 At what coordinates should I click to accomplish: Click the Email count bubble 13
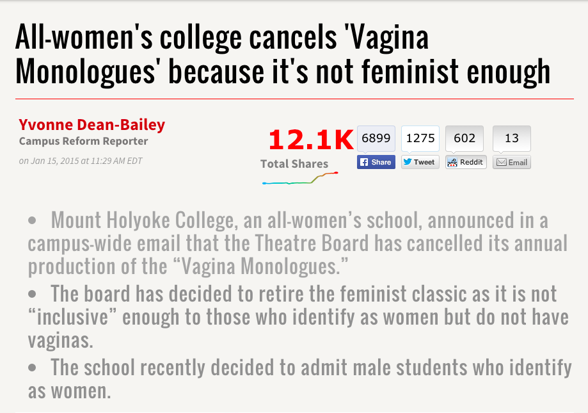(x=511, y=138)
